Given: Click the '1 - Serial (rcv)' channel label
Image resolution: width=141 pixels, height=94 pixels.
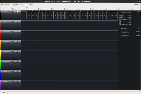Looking at the screenshot, I should point(6,22).
